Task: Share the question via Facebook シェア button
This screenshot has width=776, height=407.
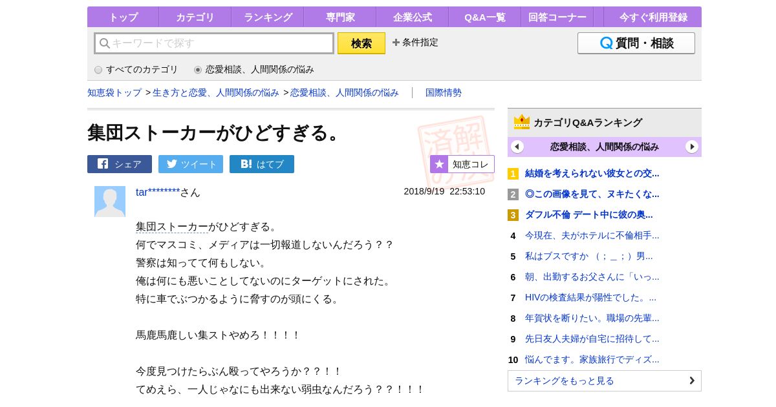Action: click(x=120, y=164)
